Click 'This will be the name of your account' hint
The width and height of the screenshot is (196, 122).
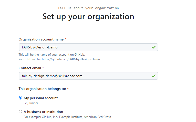click(x=51, y=55)
